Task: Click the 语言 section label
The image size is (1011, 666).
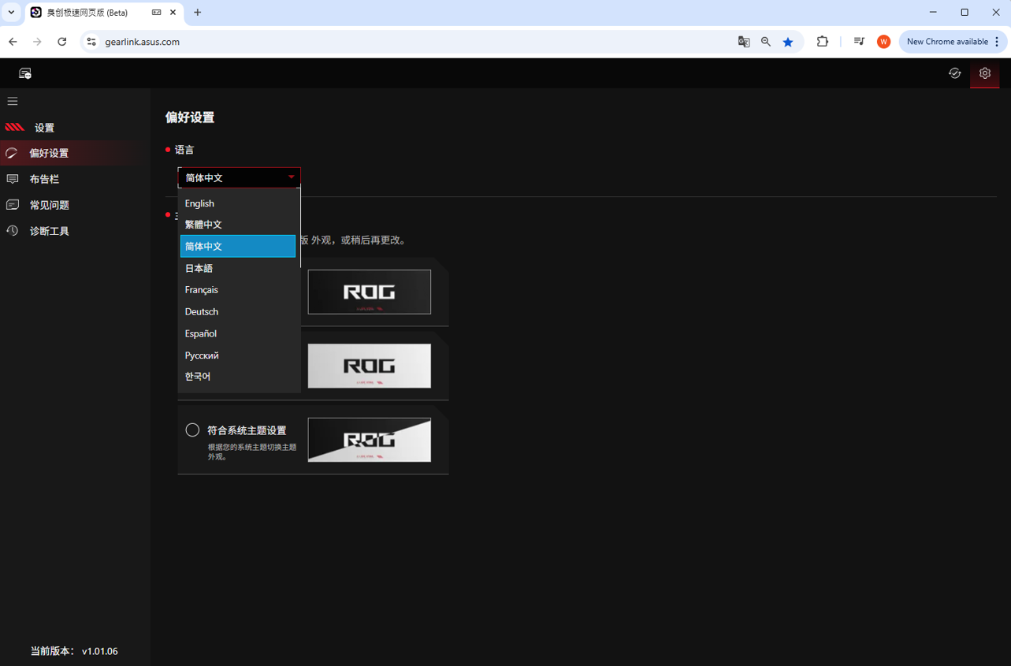Action: (x=184, y=150)
